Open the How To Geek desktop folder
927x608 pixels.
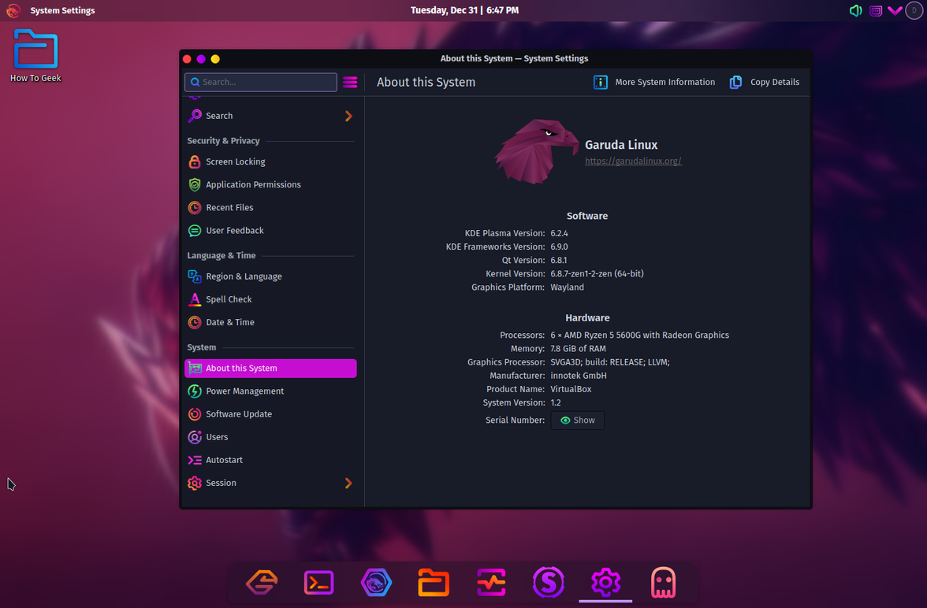click(x=35, y=56)
